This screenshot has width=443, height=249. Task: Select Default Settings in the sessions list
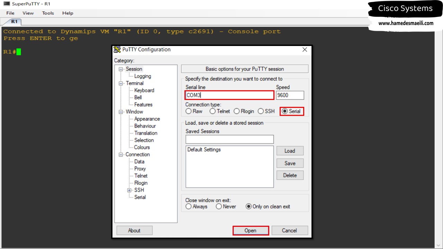[x=204, y=150]
